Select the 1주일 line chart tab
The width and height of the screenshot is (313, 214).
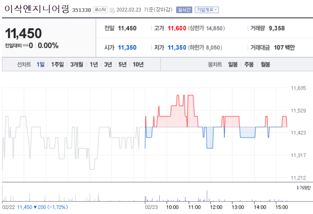click(x=58, y=64)
